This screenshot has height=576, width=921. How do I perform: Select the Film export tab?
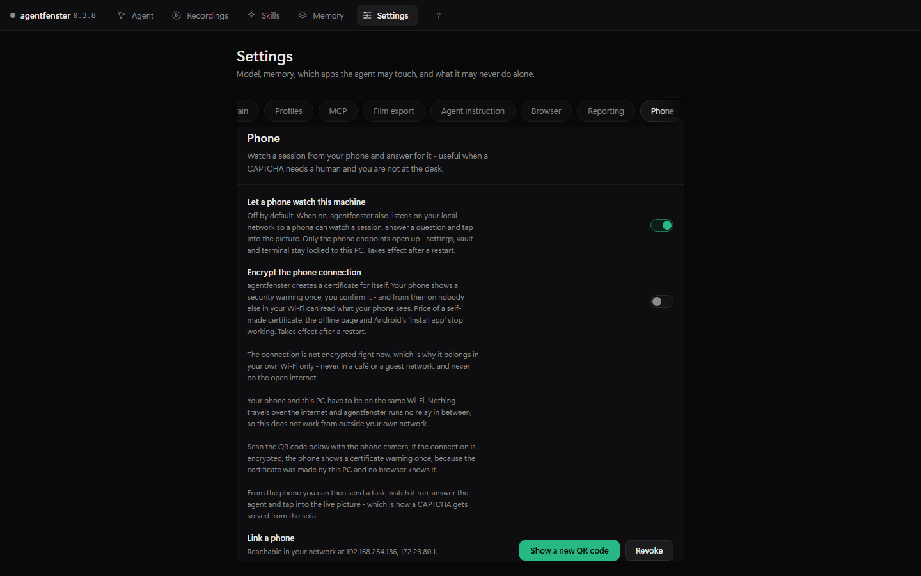(x=393, y=111)
